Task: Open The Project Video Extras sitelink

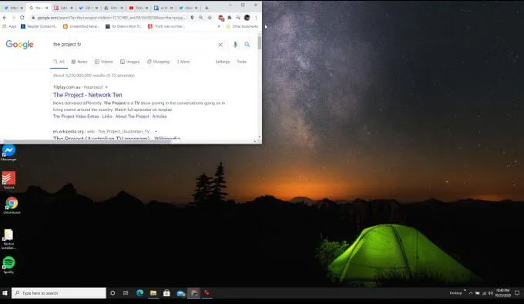Action: 76,117
